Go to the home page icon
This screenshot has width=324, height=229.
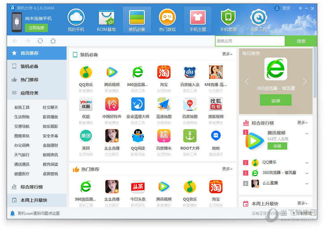[x=53, y=41]
